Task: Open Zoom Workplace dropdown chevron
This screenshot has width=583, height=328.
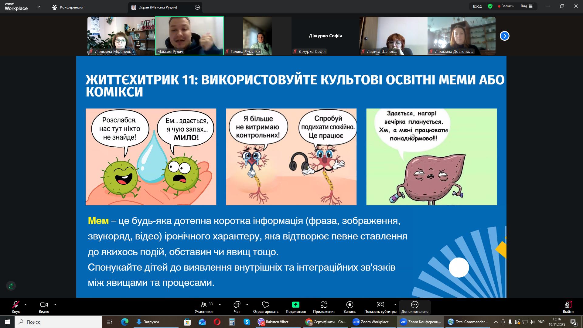Action: [39, 7]
